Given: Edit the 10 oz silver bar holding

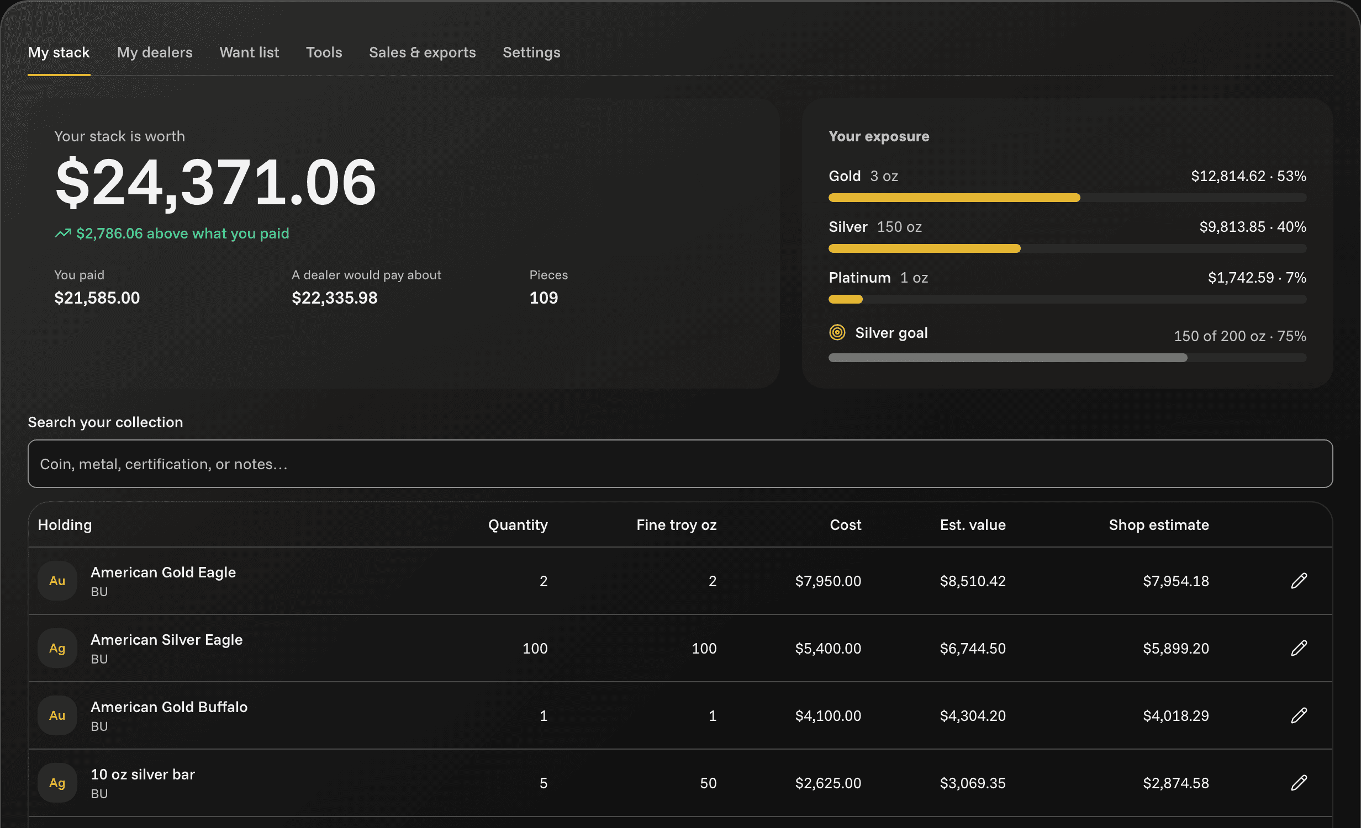Looking at the screenshot, I should 1299,783.
